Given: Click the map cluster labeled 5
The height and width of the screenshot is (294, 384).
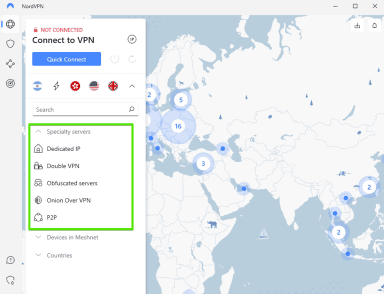Looking at the screenshot, I should [x=180, y=99].
